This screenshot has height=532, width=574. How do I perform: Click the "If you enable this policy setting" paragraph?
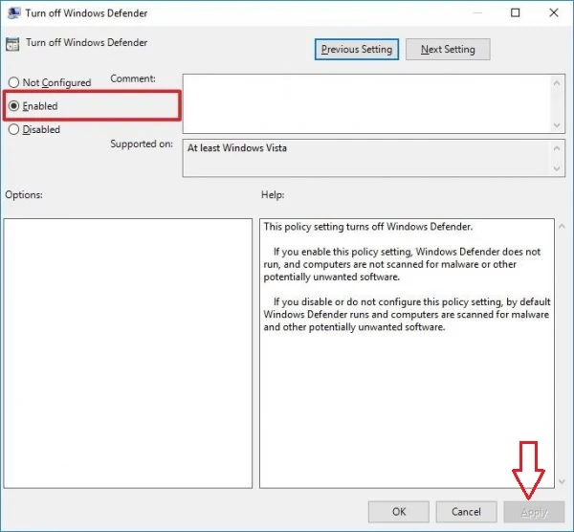tap(402, 264)
